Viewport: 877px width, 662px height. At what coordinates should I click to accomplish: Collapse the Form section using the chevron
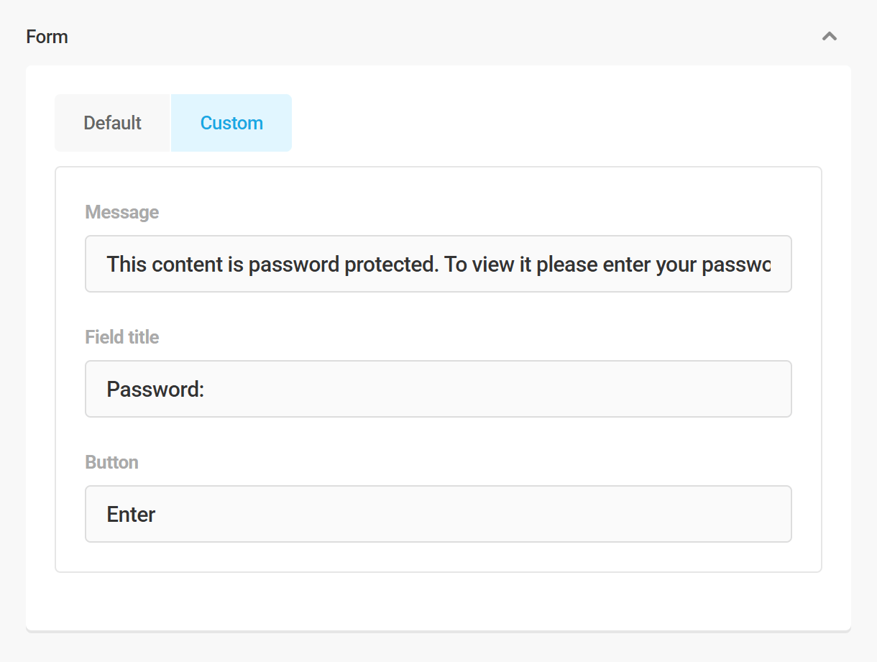coord(829,36)
